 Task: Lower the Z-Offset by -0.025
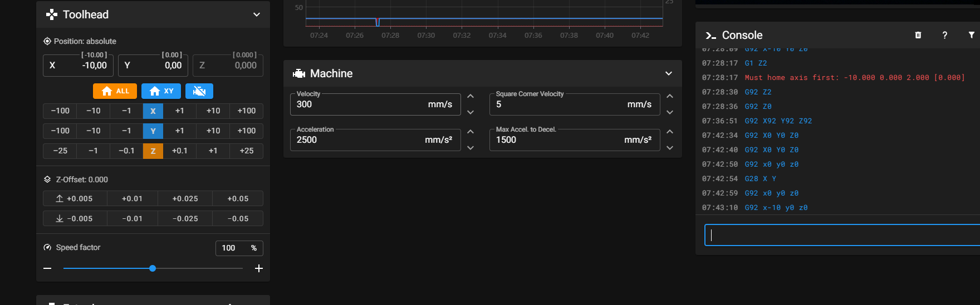click(185, 219)
